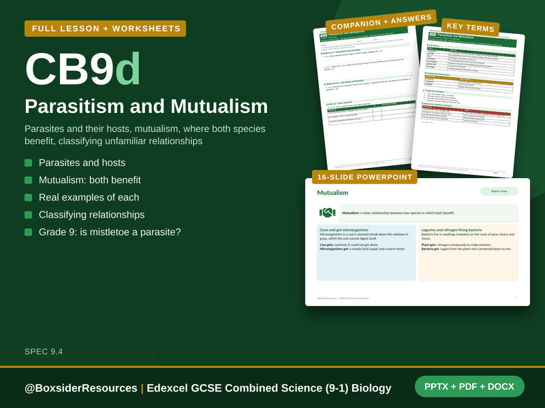Click the Legumes and nitrogen-fixing bacteria card
Viewport: 545px width, 408px height.
[x=468, y=252]
